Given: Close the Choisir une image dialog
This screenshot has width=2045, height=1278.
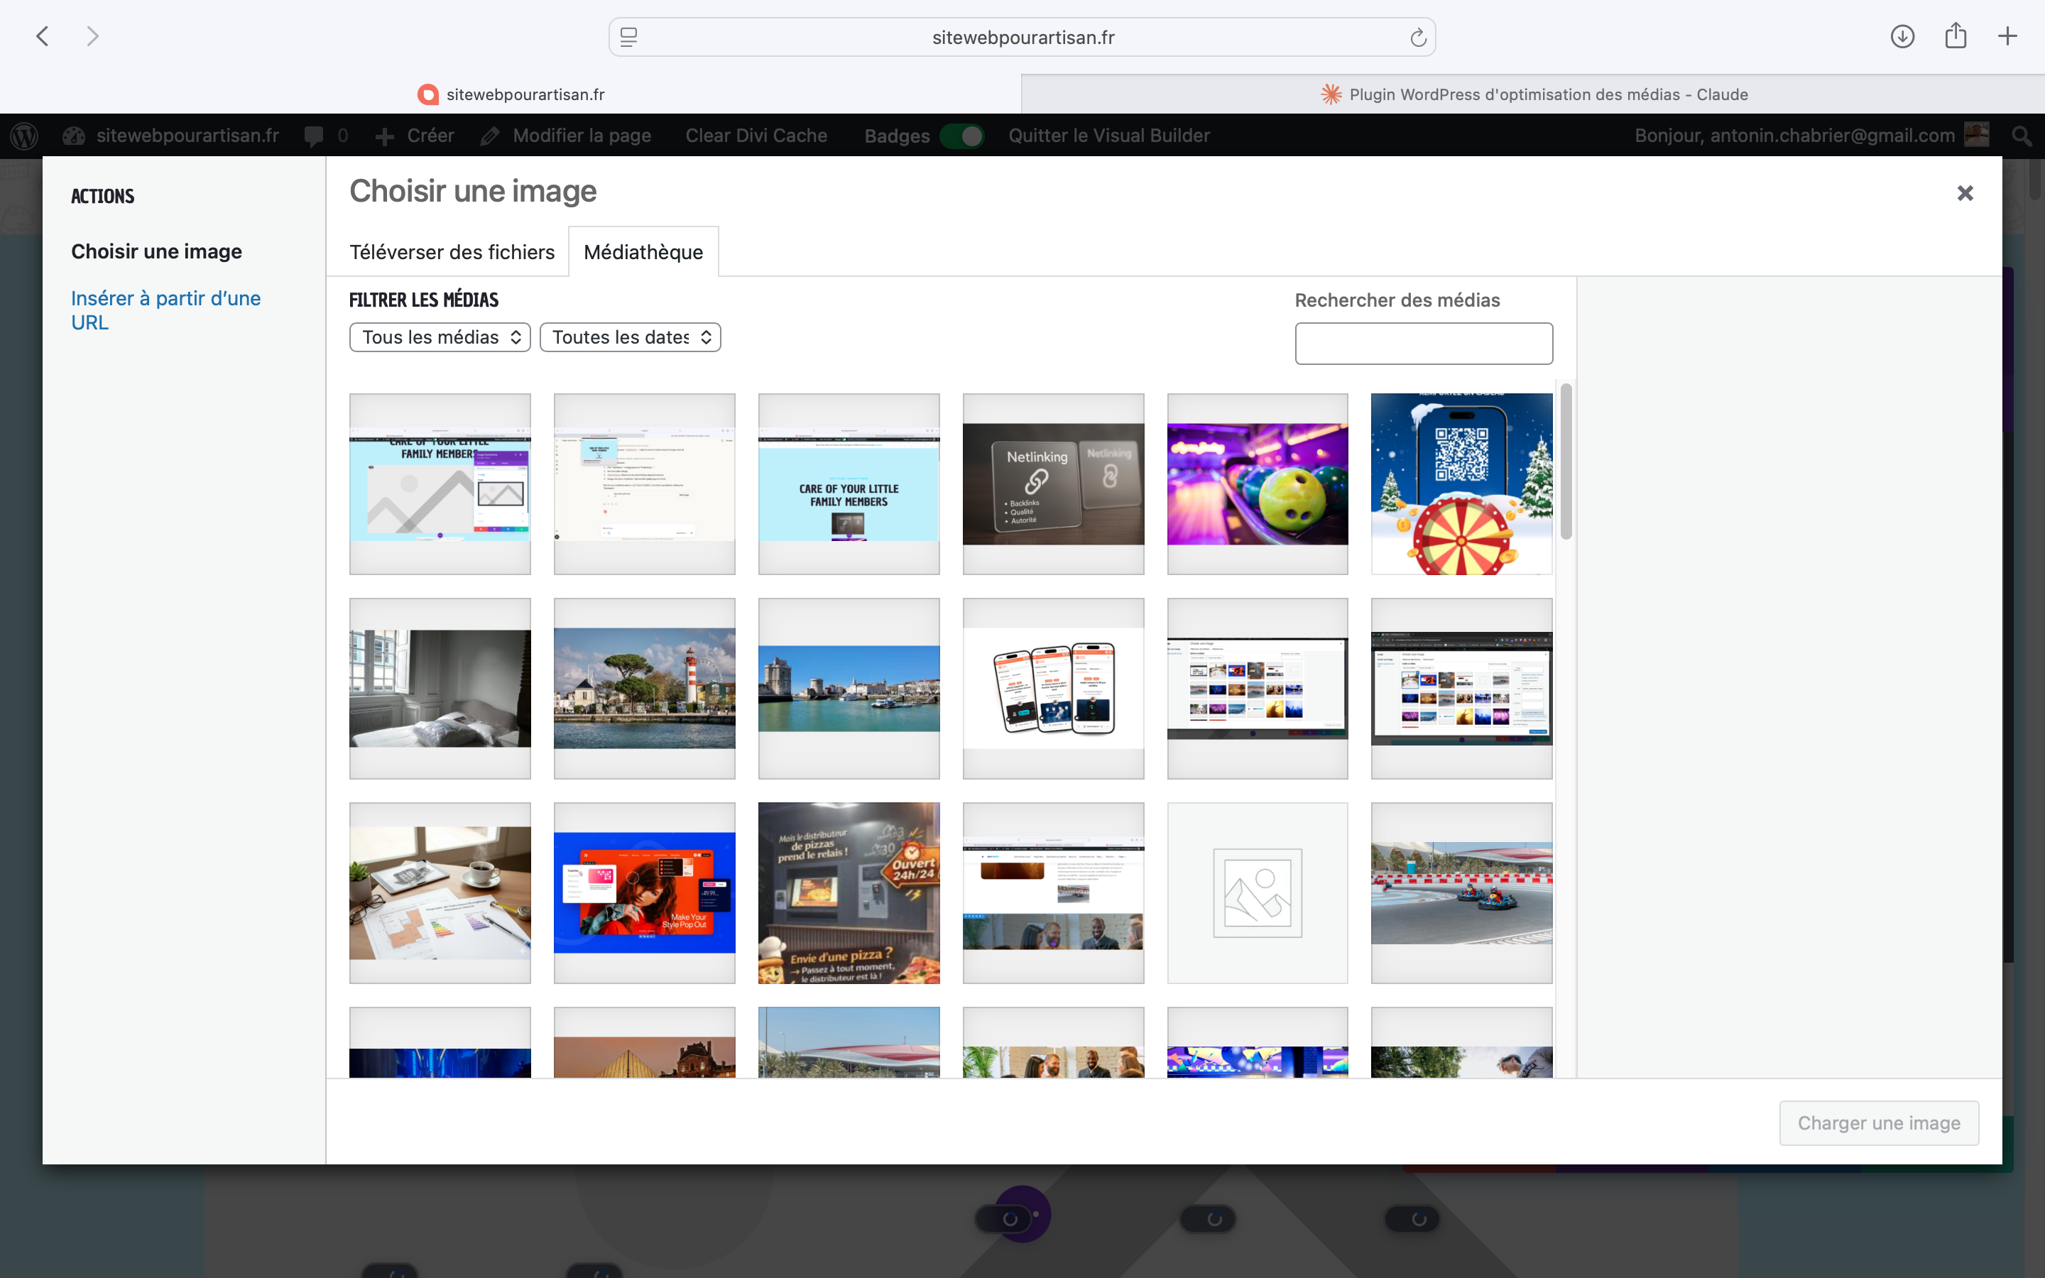Looking at the screenshot, I should [1965, 194].
